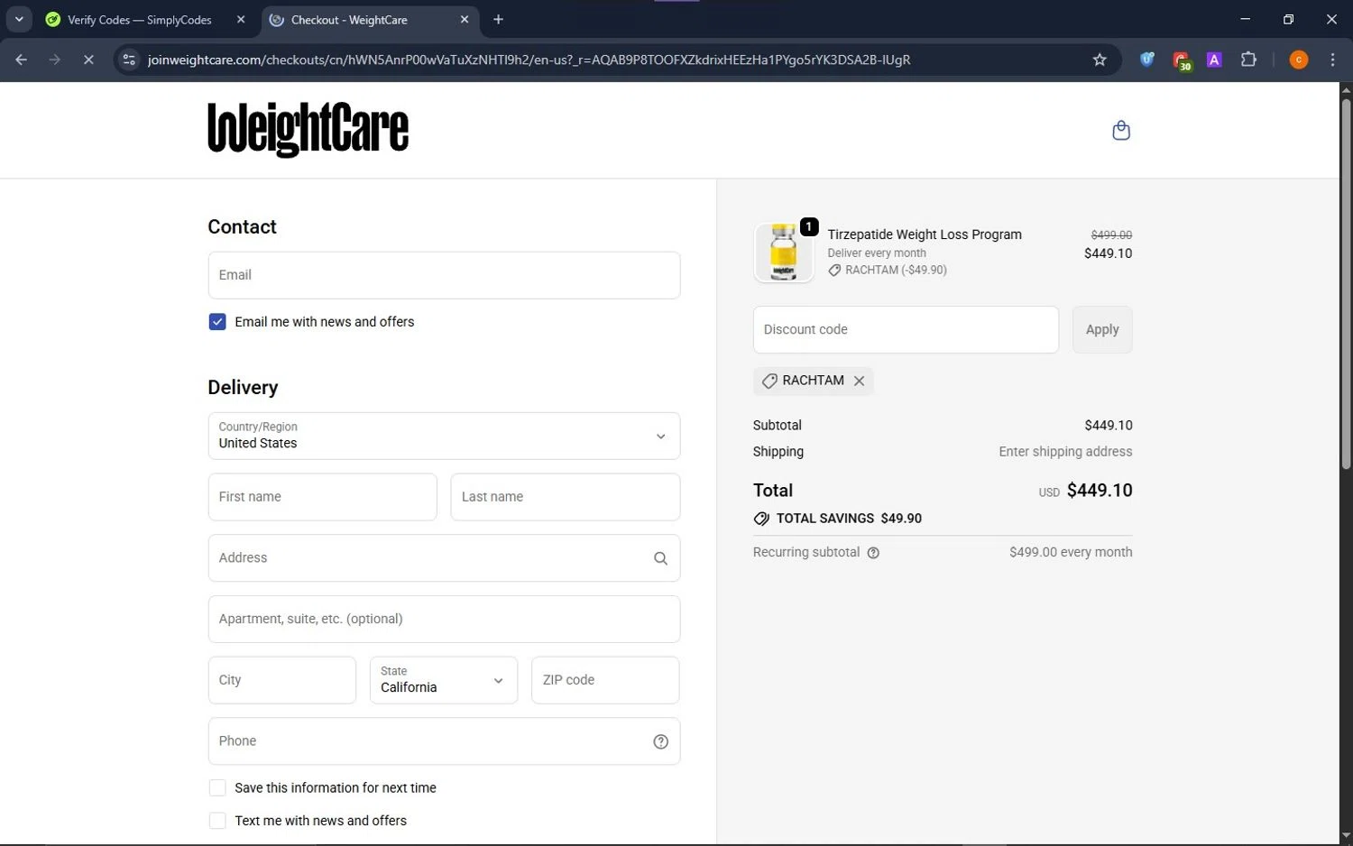Remove the RACHTAM discount code
Image resolution: width=1353 pixels, height=846 pixels.
[859, 381]
